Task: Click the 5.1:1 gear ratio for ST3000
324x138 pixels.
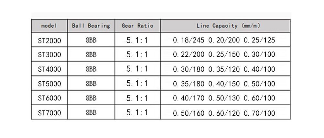Action: [137, 54]
